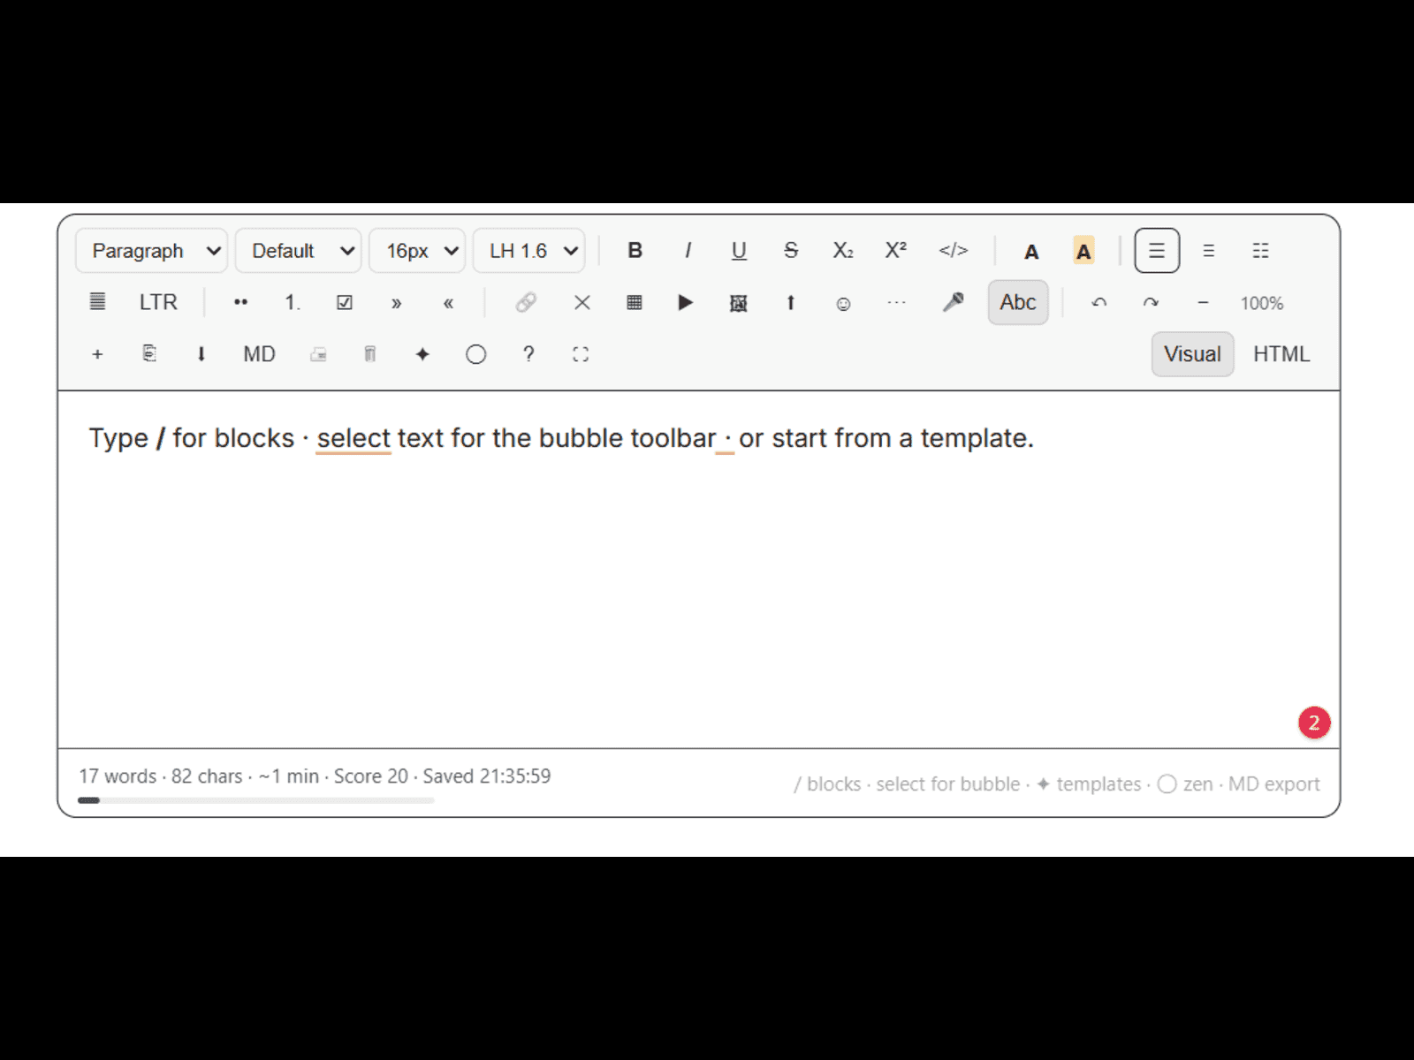Enter fullscreen mode
The height and width of the screenshot is (1060, 1414).
click(581, 354)
